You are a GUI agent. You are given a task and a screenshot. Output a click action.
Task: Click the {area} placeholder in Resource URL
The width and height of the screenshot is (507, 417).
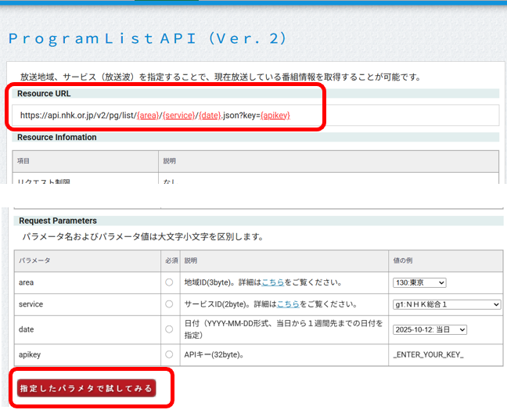click(x=147, y=115)
